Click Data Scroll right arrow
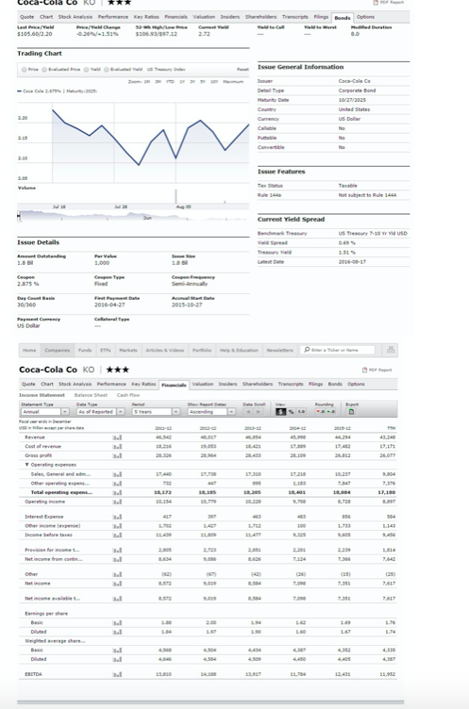 [x=258, y=411]
